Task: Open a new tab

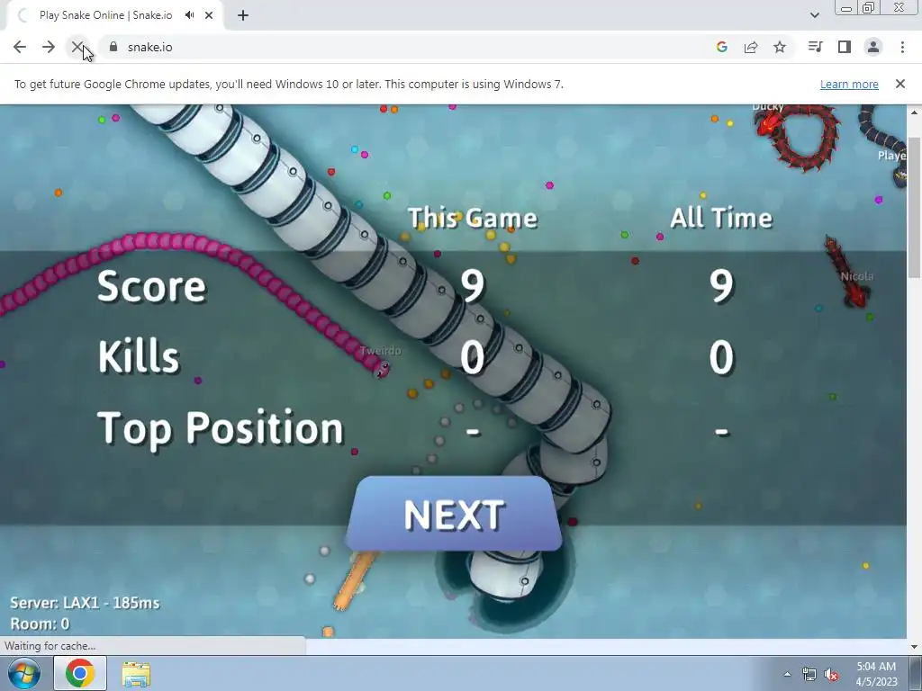Action: [x=243, y=15]
